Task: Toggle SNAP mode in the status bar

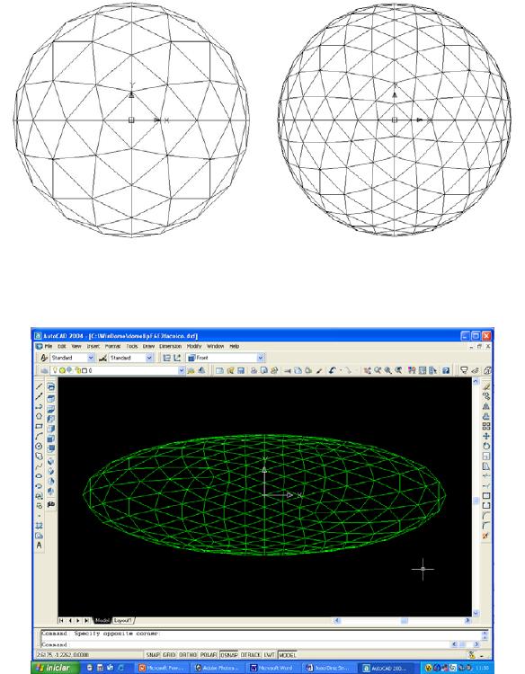Action: click(153, 654)
